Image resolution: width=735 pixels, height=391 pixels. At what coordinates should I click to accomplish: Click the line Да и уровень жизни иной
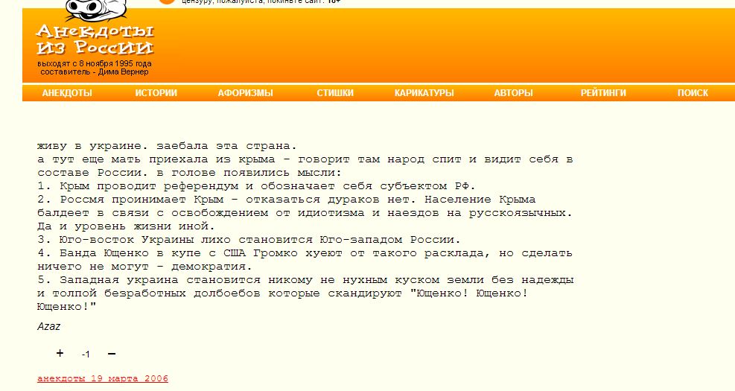pos(126,226)
